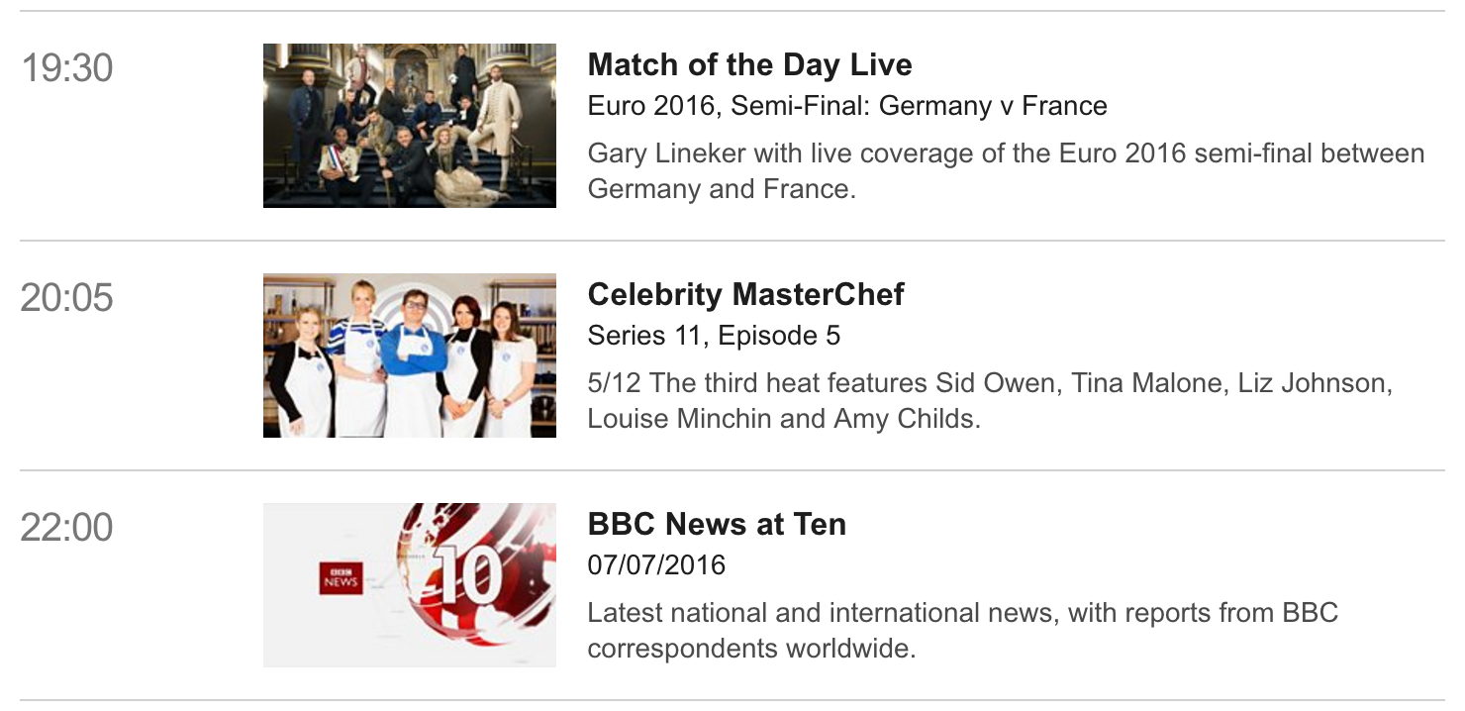Click the 22:00 time slot
This screenshot has width=1465, height=711.
[x=67, y=528]
